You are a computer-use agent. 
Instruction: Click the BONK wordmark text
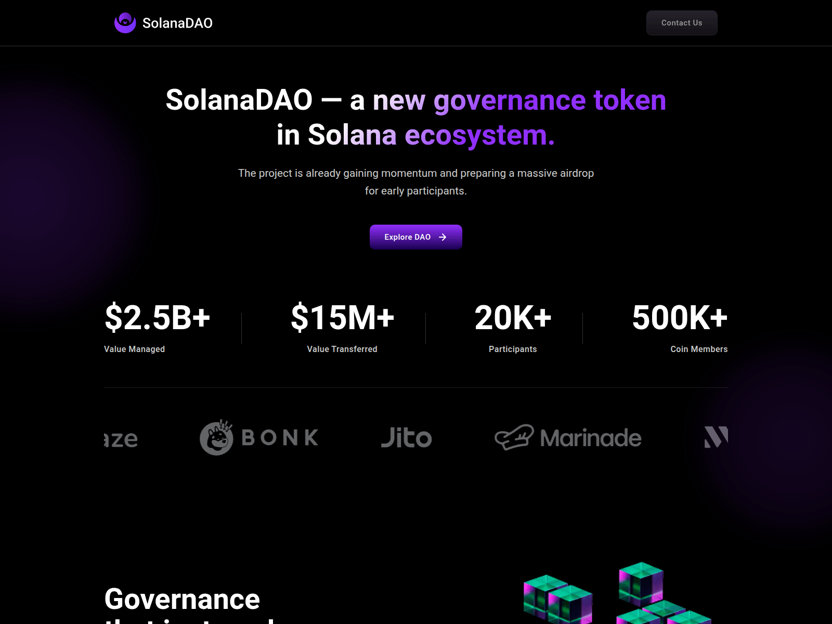pyautogui.click(x=280, y=438)
